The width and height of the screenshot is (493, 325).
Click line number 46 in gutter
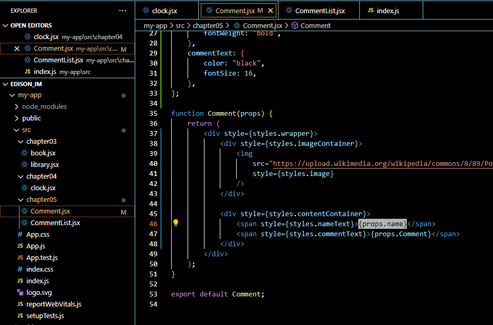tap(153, 224)
